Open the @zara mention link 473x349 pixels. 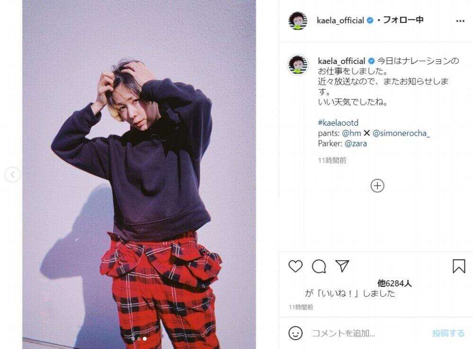pyautogui.click(x=356, y=143)
